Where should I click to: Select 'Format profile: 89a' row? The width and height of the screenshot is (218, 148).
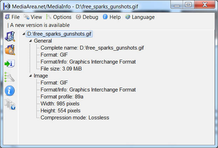[x=62, y=97]
